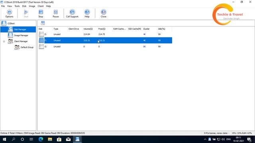The image size is (255, 143).
Task: Click the volume speaker tray icon
Action: pos(223,139)
